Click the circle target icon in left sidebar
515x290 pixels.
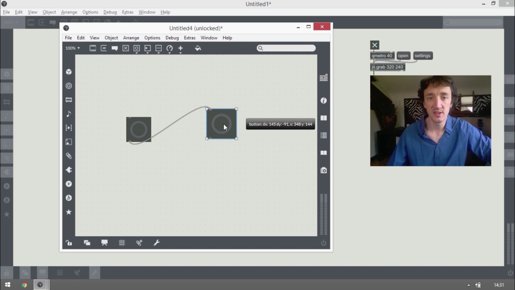pyautogui.click(x=69, y=86)
